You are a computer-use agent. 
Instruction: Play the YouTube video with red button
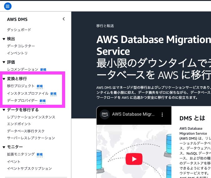[x=134, y=159]
